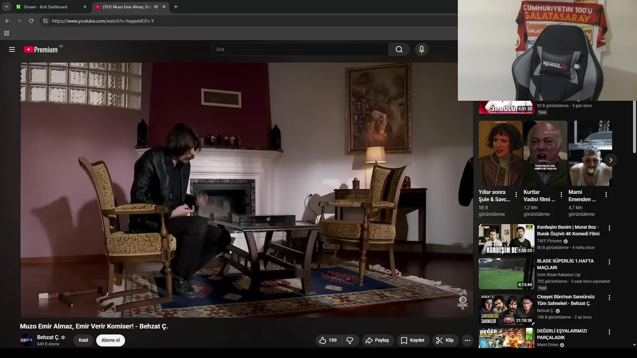Click the Abone ol watermark in player
This screenshot has width=637, height=358.
pos(463,302)
